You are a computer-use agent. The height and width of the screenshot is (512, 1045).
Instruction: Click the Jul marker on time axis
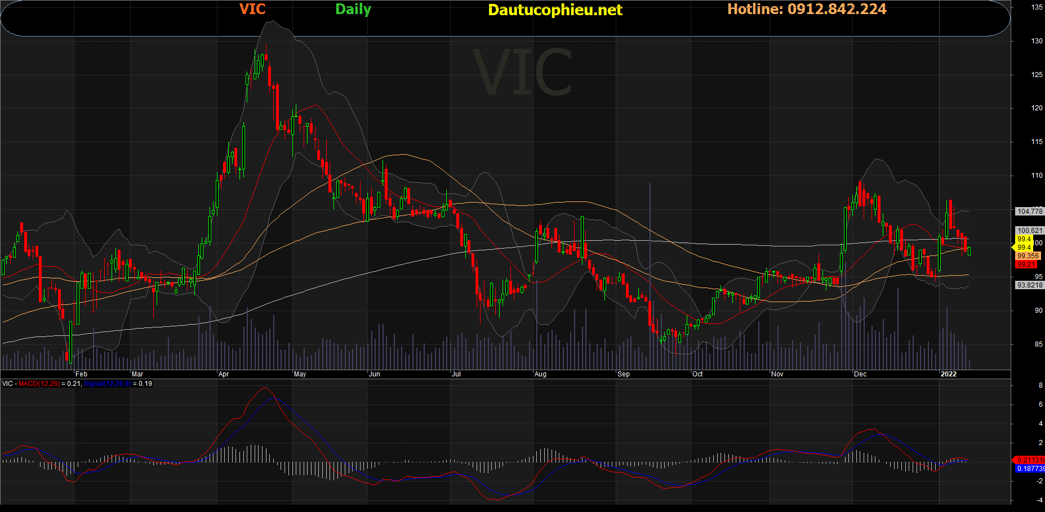pyautogui.click(x=456, y=374)
